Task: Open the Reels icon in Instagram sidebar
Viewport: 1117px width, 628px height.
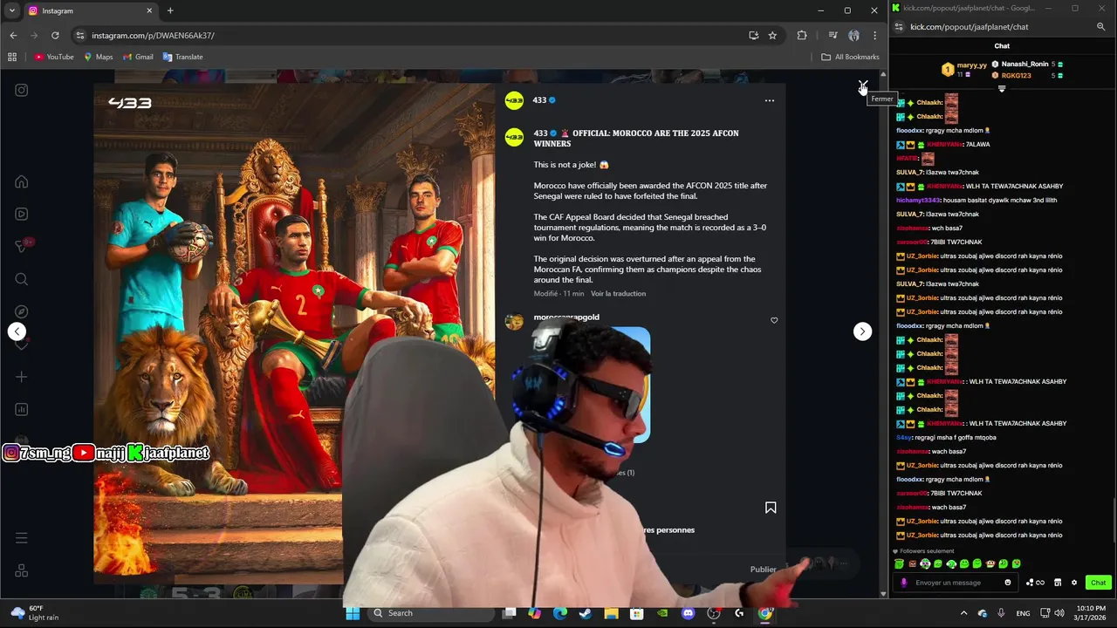Action: pyautogui.click(x=22, y=214)
